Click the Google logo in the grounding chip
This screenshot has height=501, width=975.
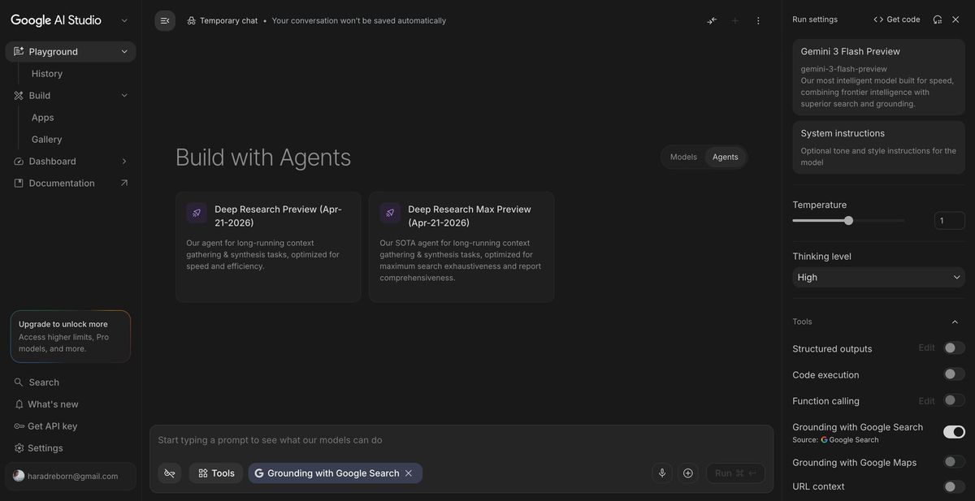(259, 473)
